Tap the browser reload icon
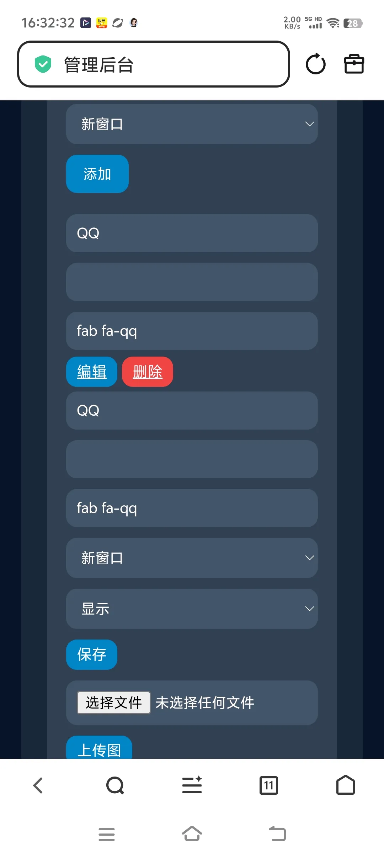 tap(315, 64)
